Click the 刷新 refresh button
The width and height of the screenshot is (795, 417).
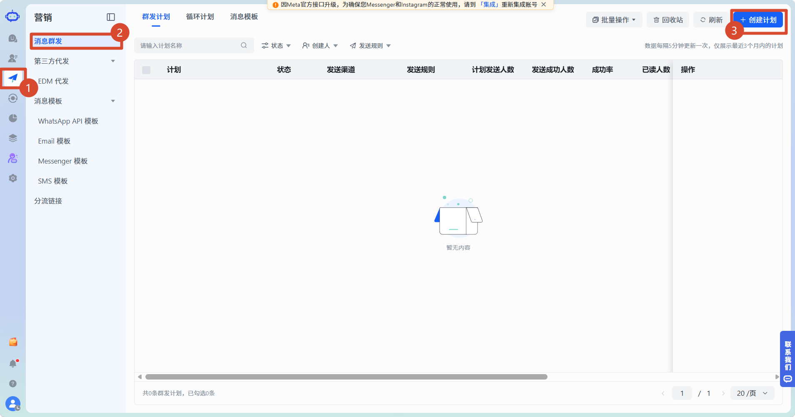(711, 20)
